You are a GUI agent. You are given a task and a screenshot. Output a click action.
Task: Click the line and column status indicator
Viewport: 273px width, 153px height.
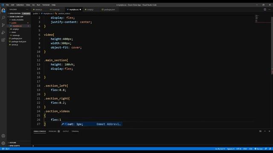[x=220, y=149]
